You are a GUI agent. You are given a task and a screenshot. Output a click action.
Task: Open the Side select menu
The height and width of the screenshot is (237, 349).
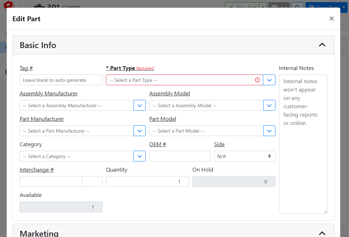[x=244, y=156]
